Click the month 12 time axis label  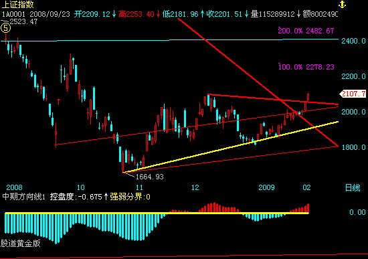(195, 187)
